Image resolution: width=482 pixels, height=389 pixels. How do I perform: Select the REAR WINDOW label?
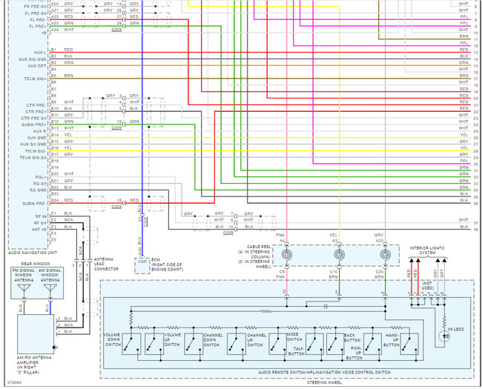pyautogui.click(x=36, y=264)
